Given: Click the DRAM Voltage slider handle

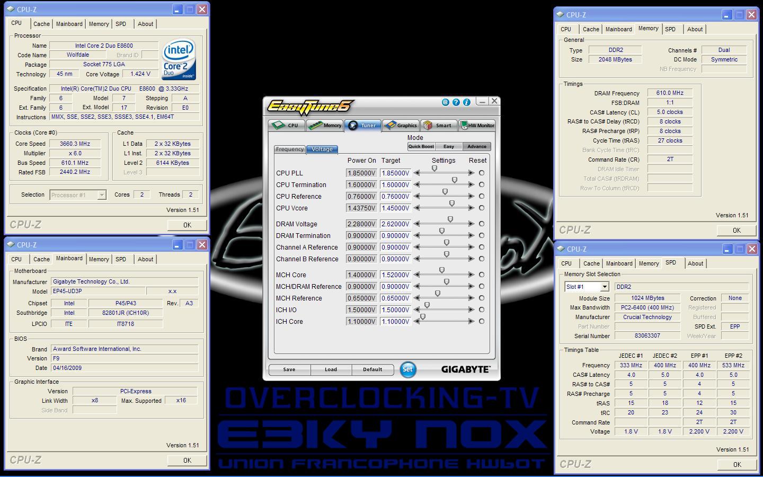Looking at the screenshot, I should click(450, 219).
